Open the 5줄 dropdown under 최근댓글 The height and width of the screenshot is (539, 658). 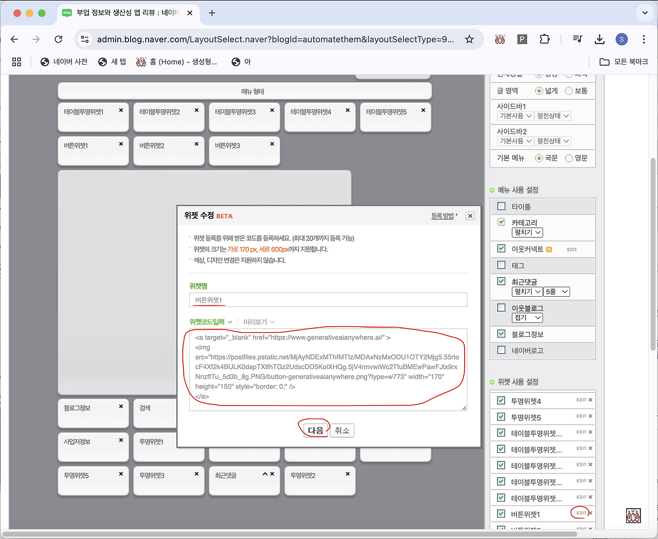click(556, 292)
